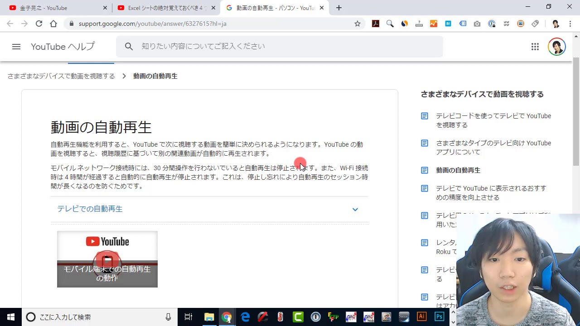
Task: Open テレビコードを使ってテレビで YouTube を視聴する article
Action: pos(493,120)
